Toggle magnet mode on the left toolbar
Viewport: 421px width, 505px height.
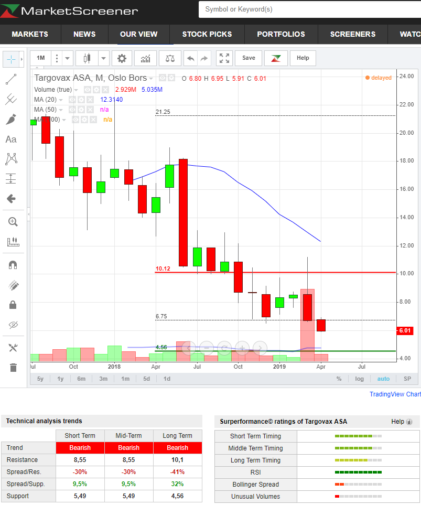click(13, 265)
